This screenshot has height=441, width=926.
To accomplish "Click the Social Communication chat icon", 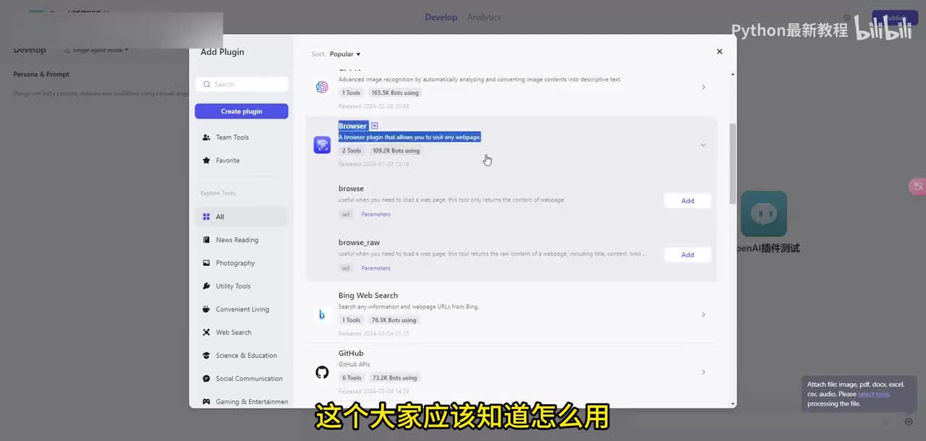I will coord(206,379).
